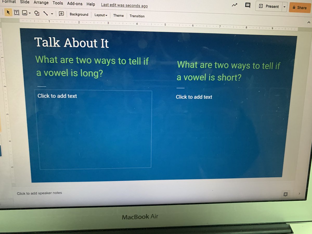Select the line tool
The image size is (312, 234).
click(46, 13)
